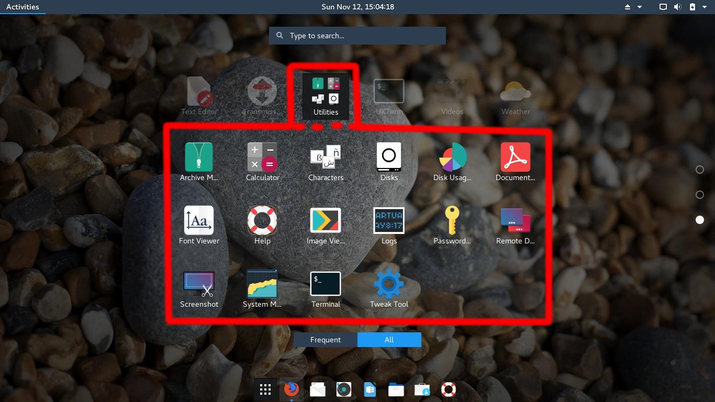This screenshot has height=402, width=715.
Task: Select the bottom workspace page dot
Action: pyautogui.click(x=700, y=220)
